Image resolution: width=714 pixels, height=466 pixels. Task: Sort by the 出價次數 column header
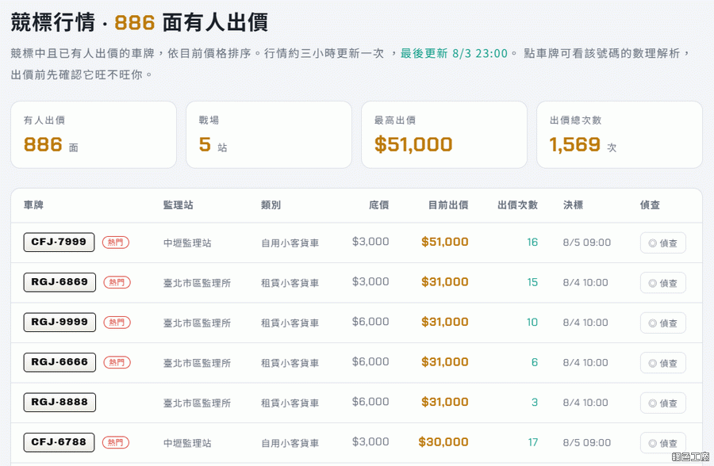(x=517, y=205)
